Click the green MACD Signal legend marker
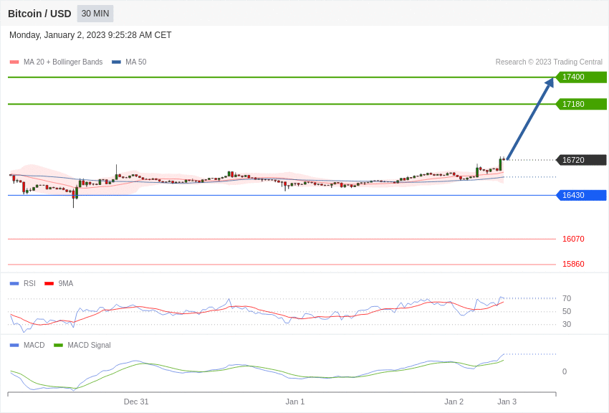The height and width of the screenshot is (413, 609). tap(58, 346)
